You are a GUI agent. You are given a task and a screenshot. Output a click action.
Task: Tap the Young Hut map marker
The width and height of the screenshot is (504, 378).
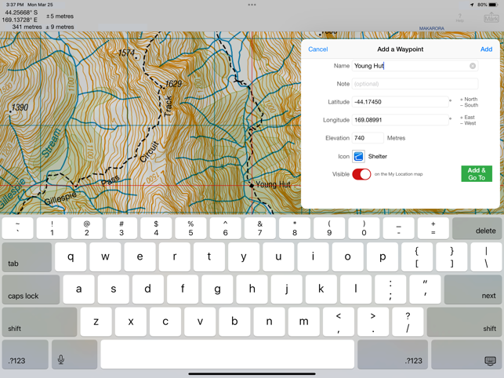pyautogui.click(x=252, y=185)
